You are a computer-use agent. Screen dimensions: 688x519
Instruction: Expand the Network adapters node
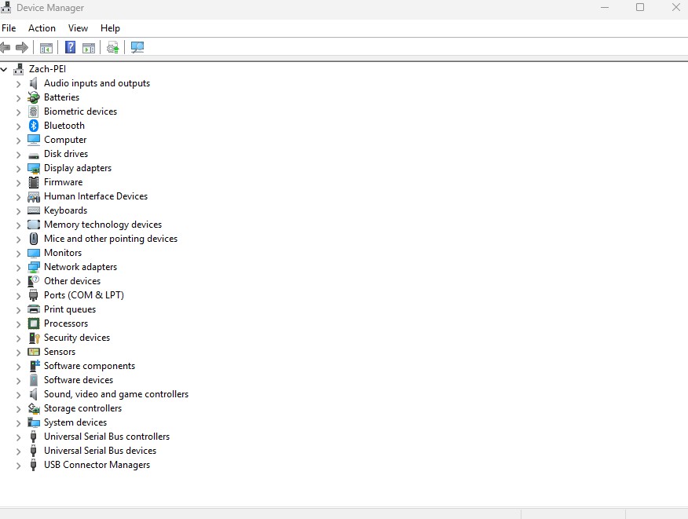click(x=18, y=267)
